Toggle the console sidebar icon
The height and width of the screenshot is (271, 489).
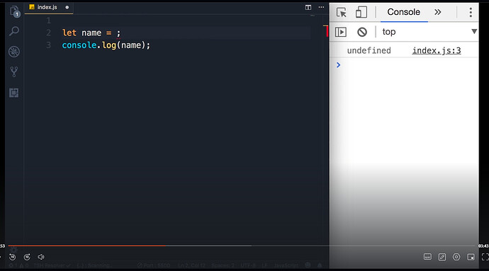point(341,32)
